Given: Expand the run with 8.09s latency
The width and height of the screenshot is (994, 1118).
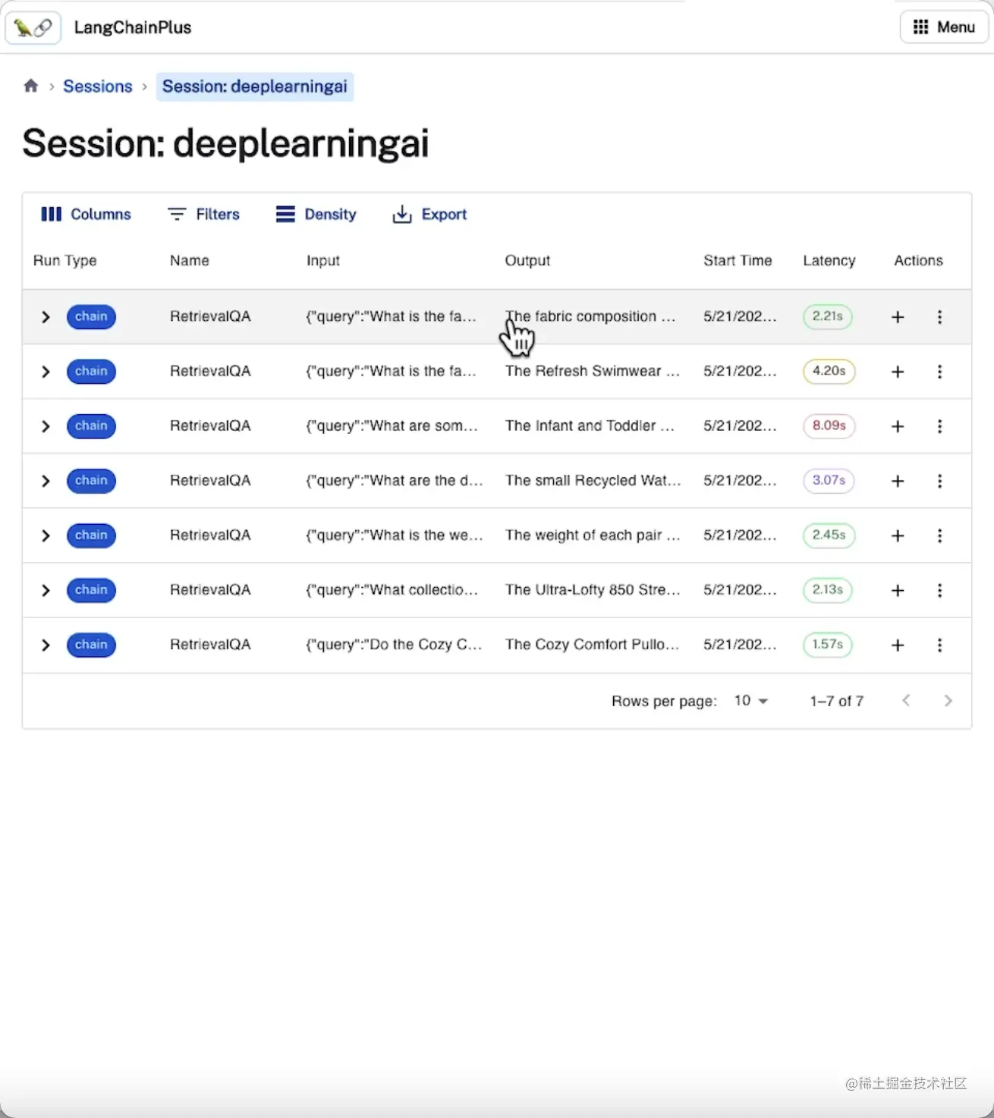Looking at the screenshot, I should pos(46,426).
